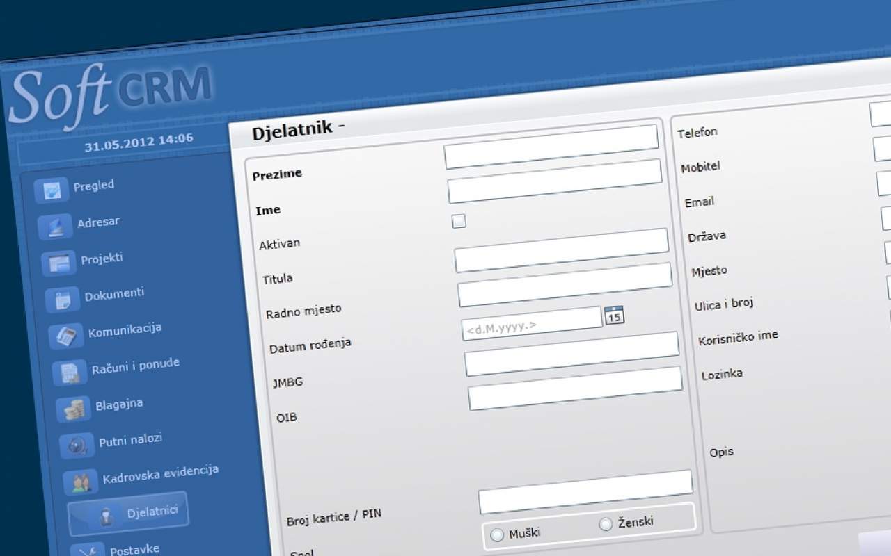Open Dokumenti using its icon
The image size is (891, 556).
[x=63, y=300]
